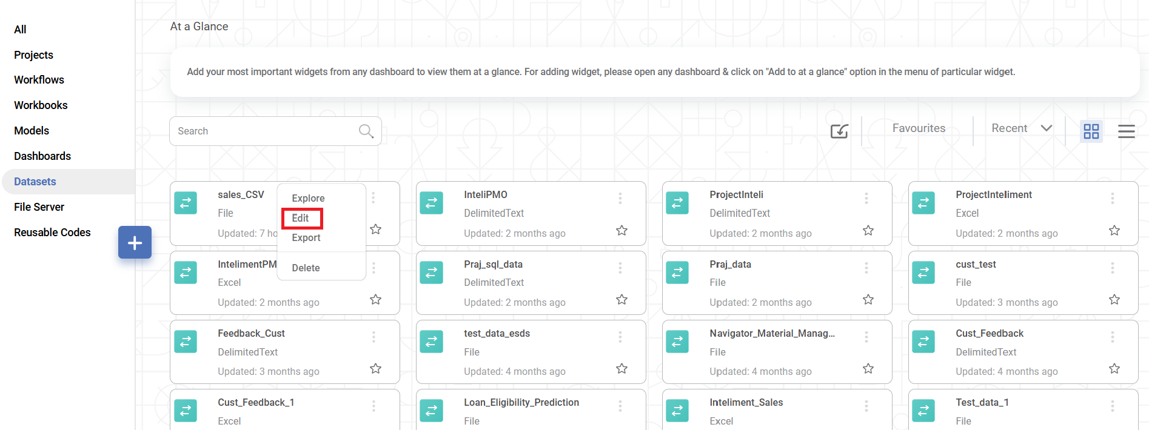Click the import dataset icon beside Favourites
The height and width of the screenshot is (430, 1149).
point(839,131)
